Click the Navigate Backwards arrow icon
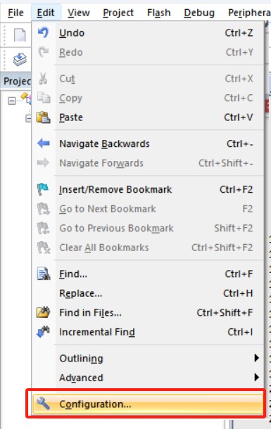This screenshot has height=429, width=271. [x=43, y=143]
